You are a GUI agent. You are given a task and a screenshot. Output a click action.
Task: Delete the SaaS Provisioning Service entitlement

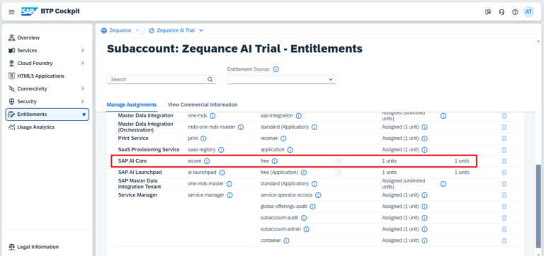[x=504, y=150]
